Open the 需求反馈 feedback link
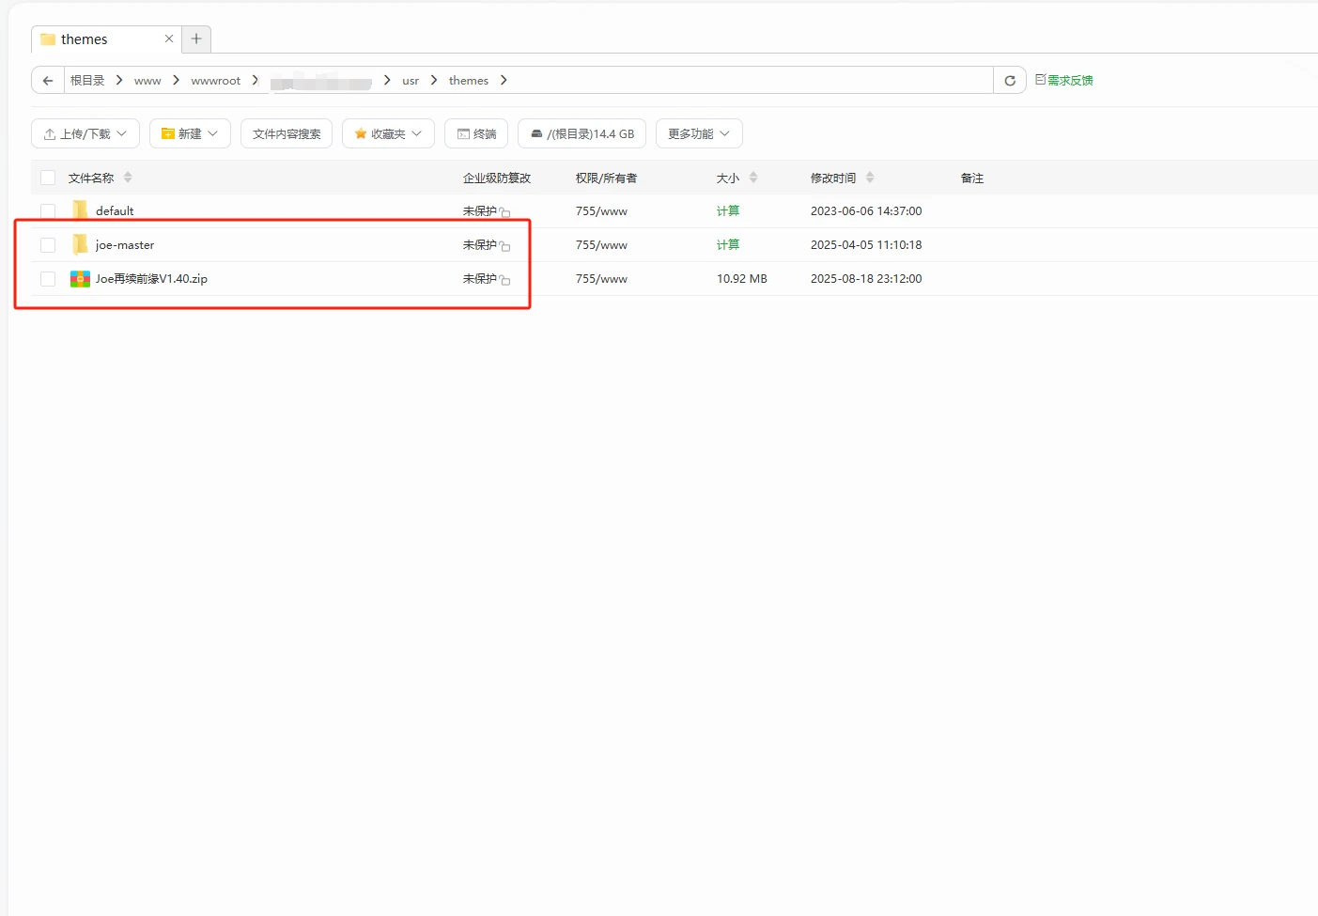The width and height of the screenshot is (1318, 916). (1064, 81)
